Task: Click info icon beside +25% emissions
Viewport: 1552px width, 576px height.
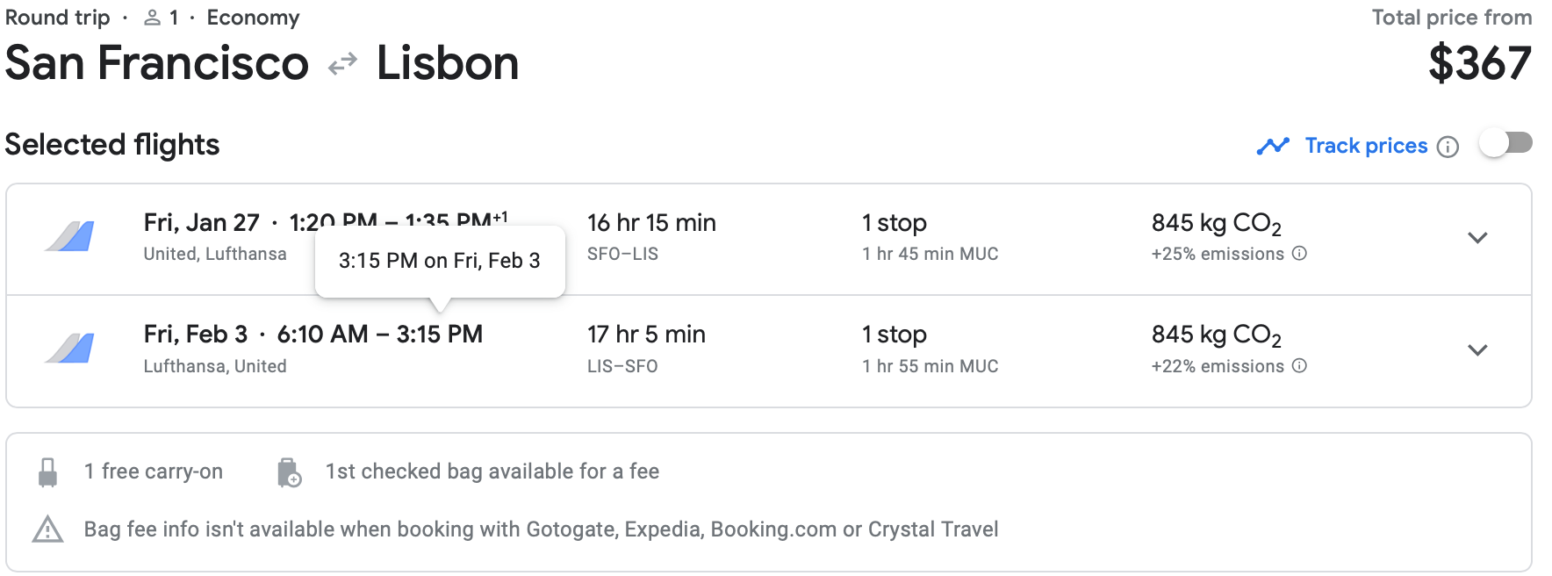Action: pos(1300,254)
